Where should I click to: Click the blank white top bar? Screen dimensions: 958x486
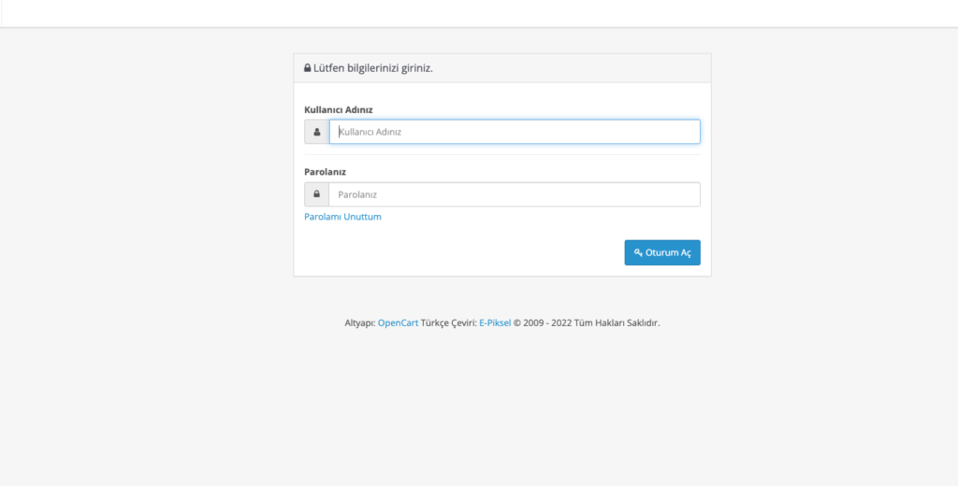click(x=479, y=13)
